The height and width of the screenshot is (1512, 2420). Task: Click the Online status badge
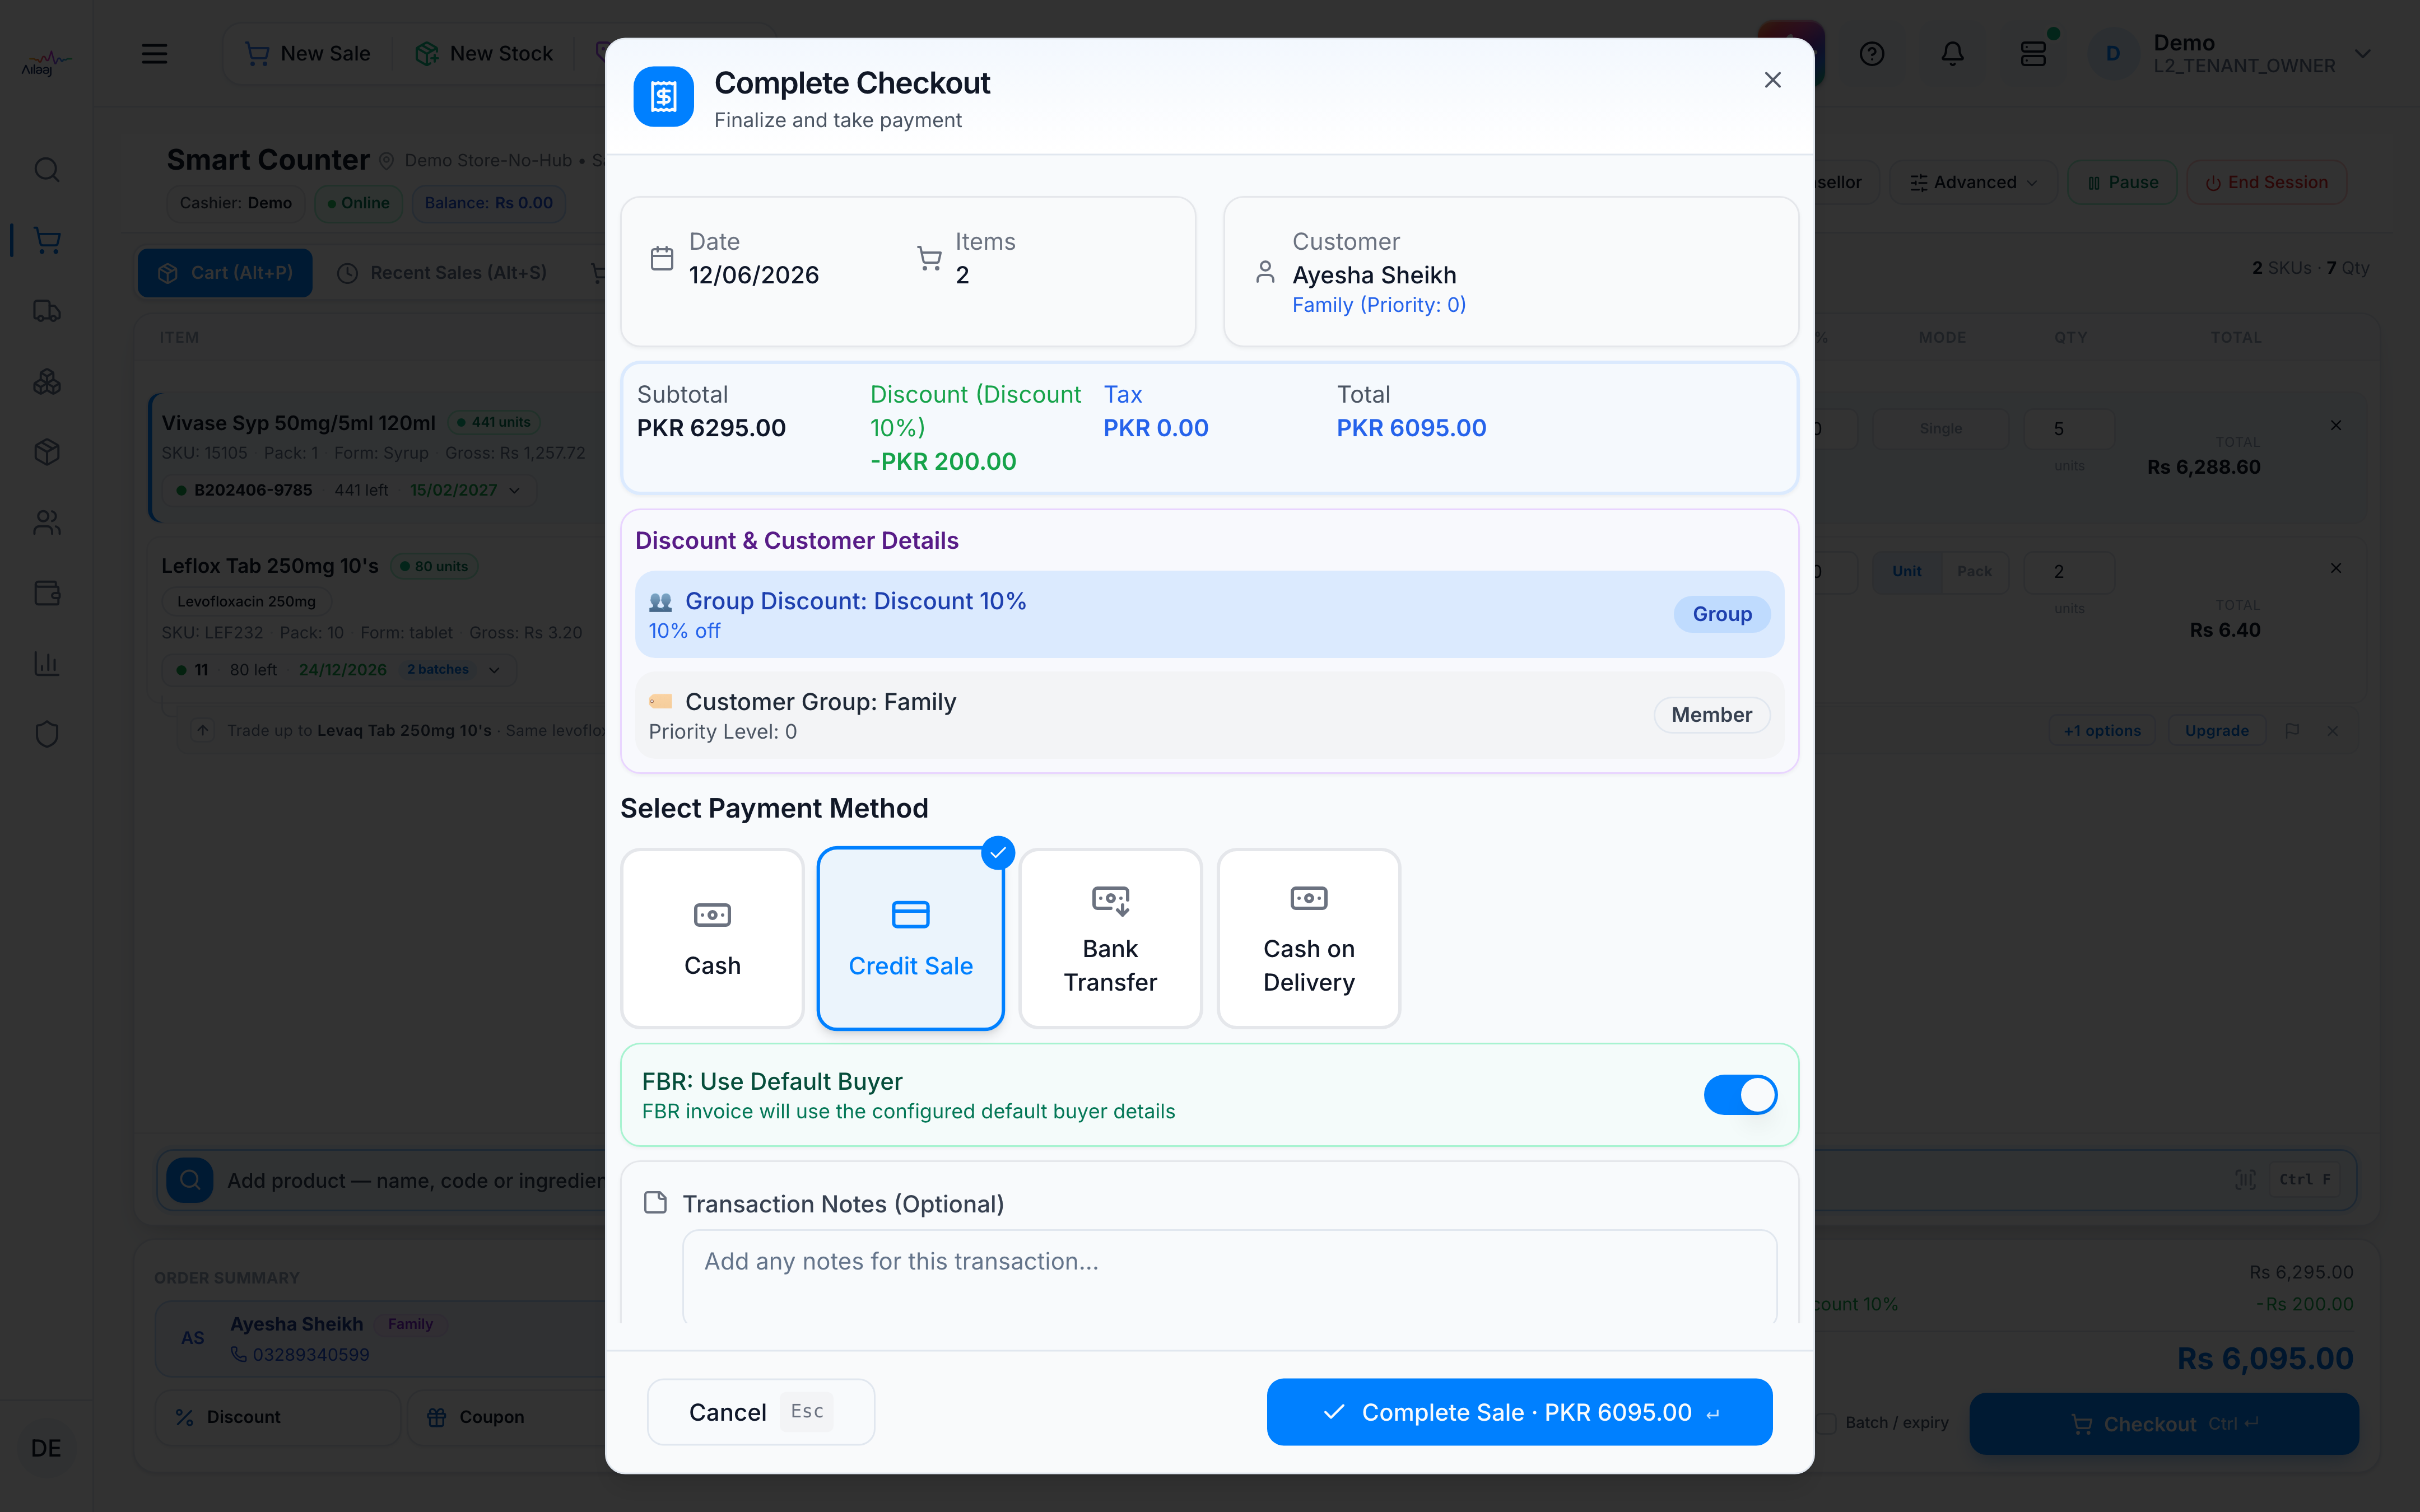point(358,203)
